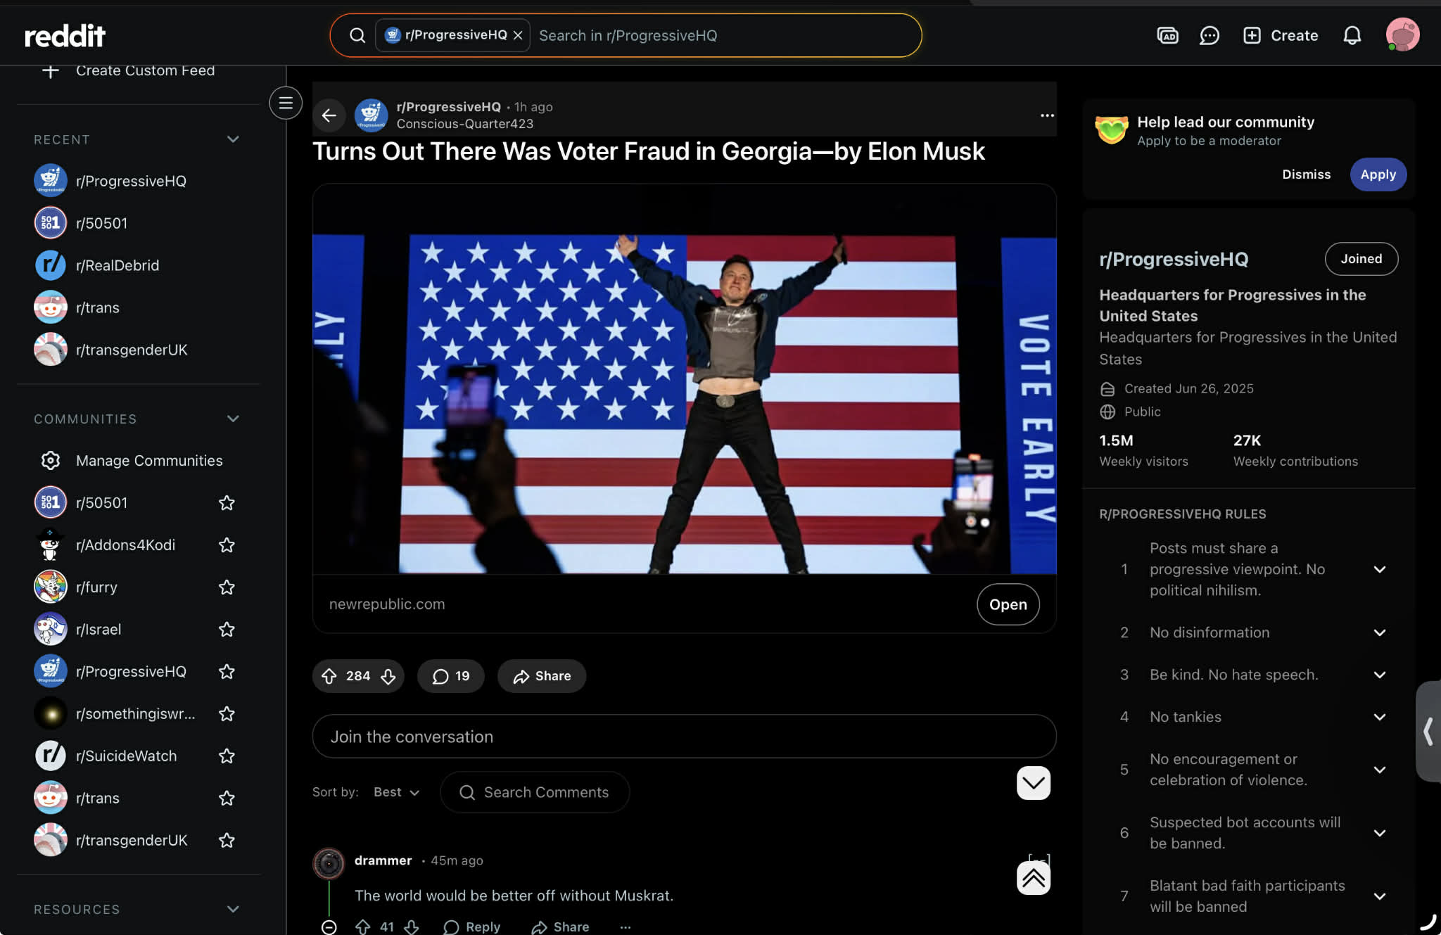Open the newrepublic.com article
This screenshot has height=935, width=1441.
click(1008, 604)
